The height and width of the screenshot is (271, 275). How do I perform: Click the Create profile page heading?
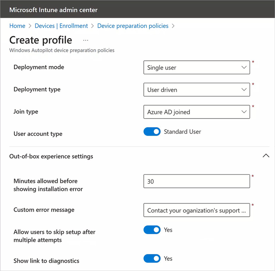tap(41, 40)
